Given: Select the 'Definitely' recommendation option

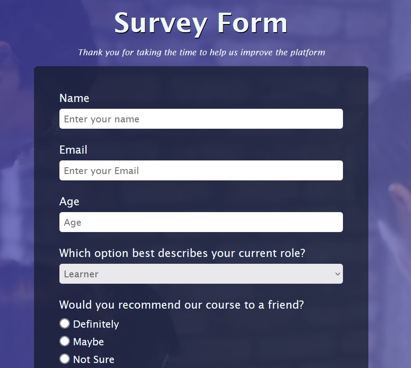Looking at the screenshot, I should pyautogui.click(x=65, y=324).
